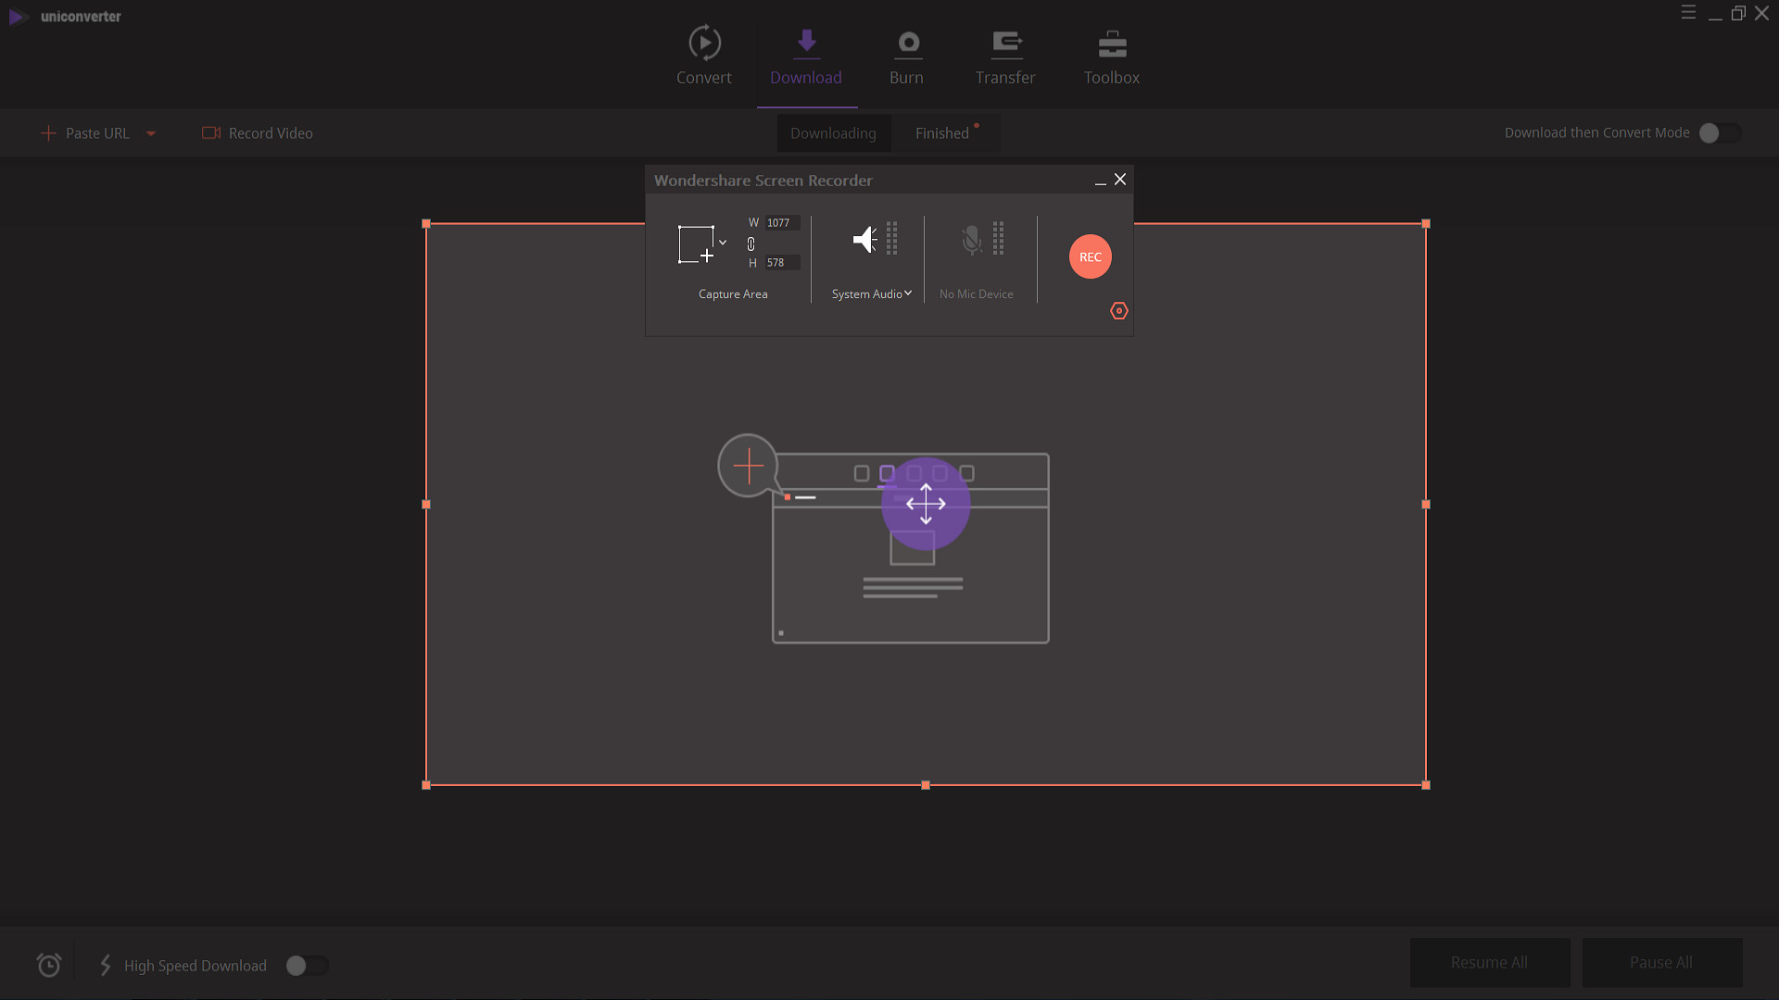Switch to the Downloading tab
The image size is (1779, 1000).
click(x=833, y=133)
